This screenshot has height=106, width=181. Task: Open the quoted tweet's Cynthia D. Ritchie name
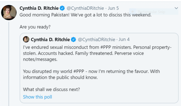50,39
